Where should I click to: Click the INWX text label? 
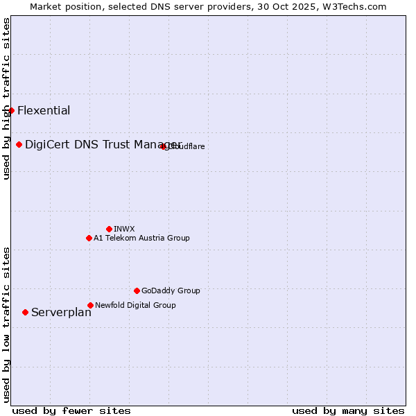[x=124, y=229]
